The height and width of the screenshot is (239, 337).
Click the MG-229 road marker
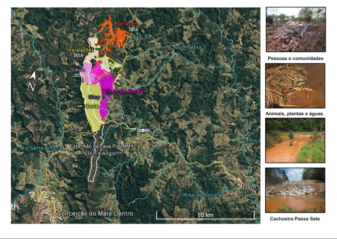tap(143, 130)
